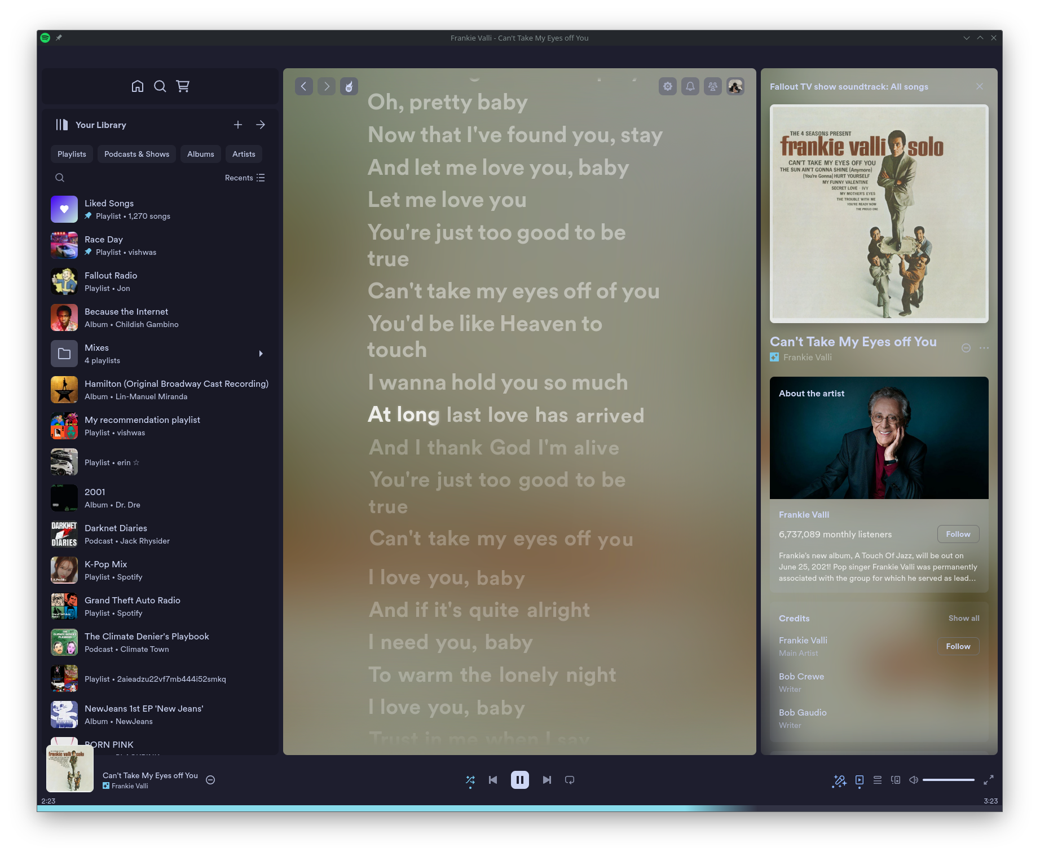Image resolution: width=1040 pixels, height=856 pixels.
Task: Open the Recents sort menu
Action: (x=245, y=178)
